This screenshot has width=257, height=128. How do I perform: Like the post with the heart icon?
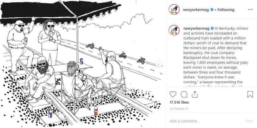[173, 94]
